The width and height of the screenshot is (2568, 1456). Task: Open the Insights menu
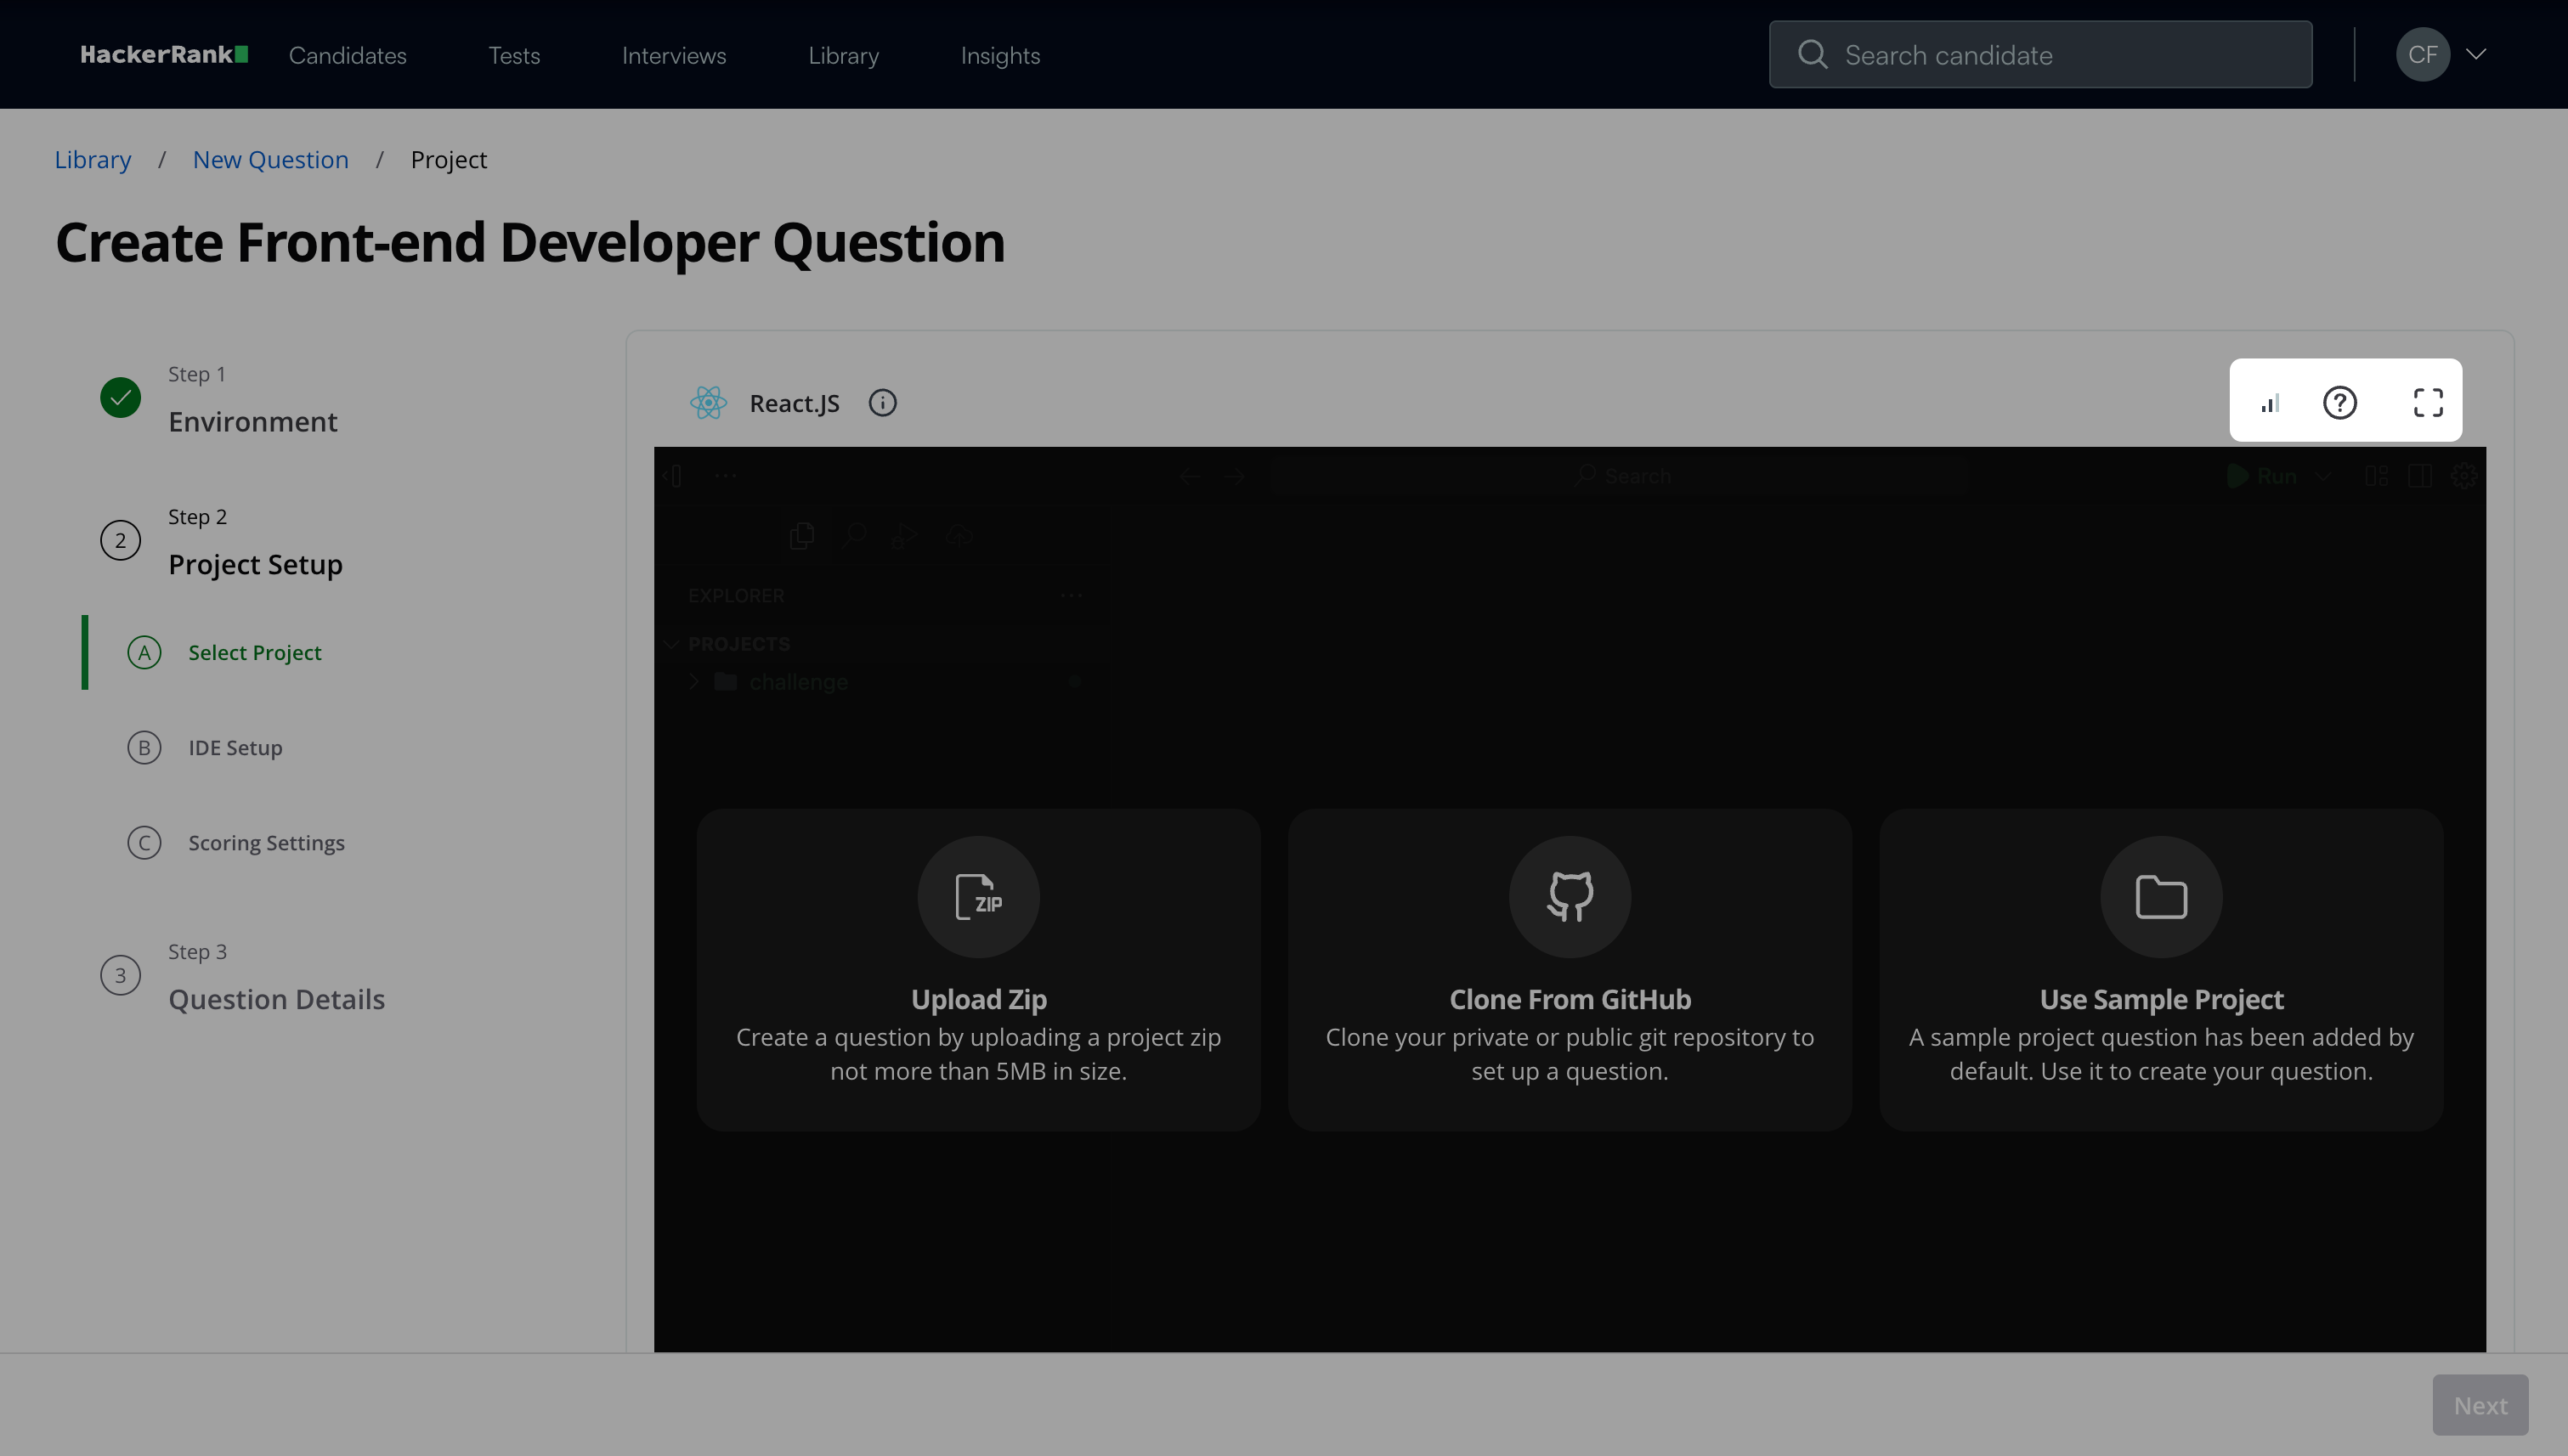(x=999, y=55)
